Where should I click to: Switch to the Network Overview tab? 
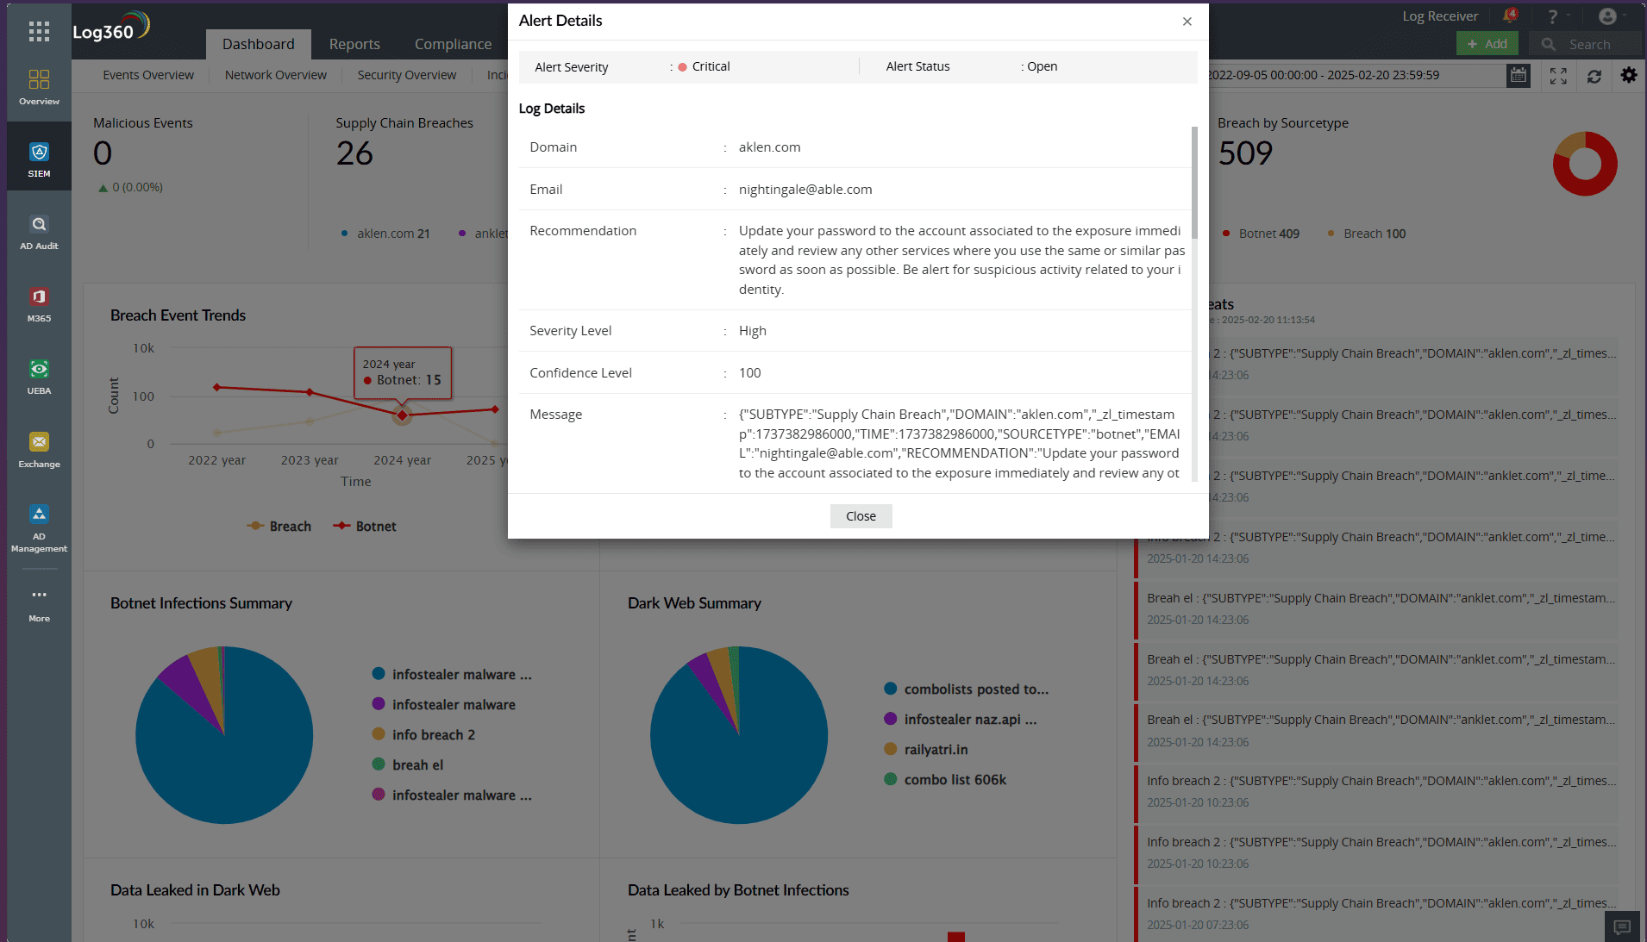(274, 75)
